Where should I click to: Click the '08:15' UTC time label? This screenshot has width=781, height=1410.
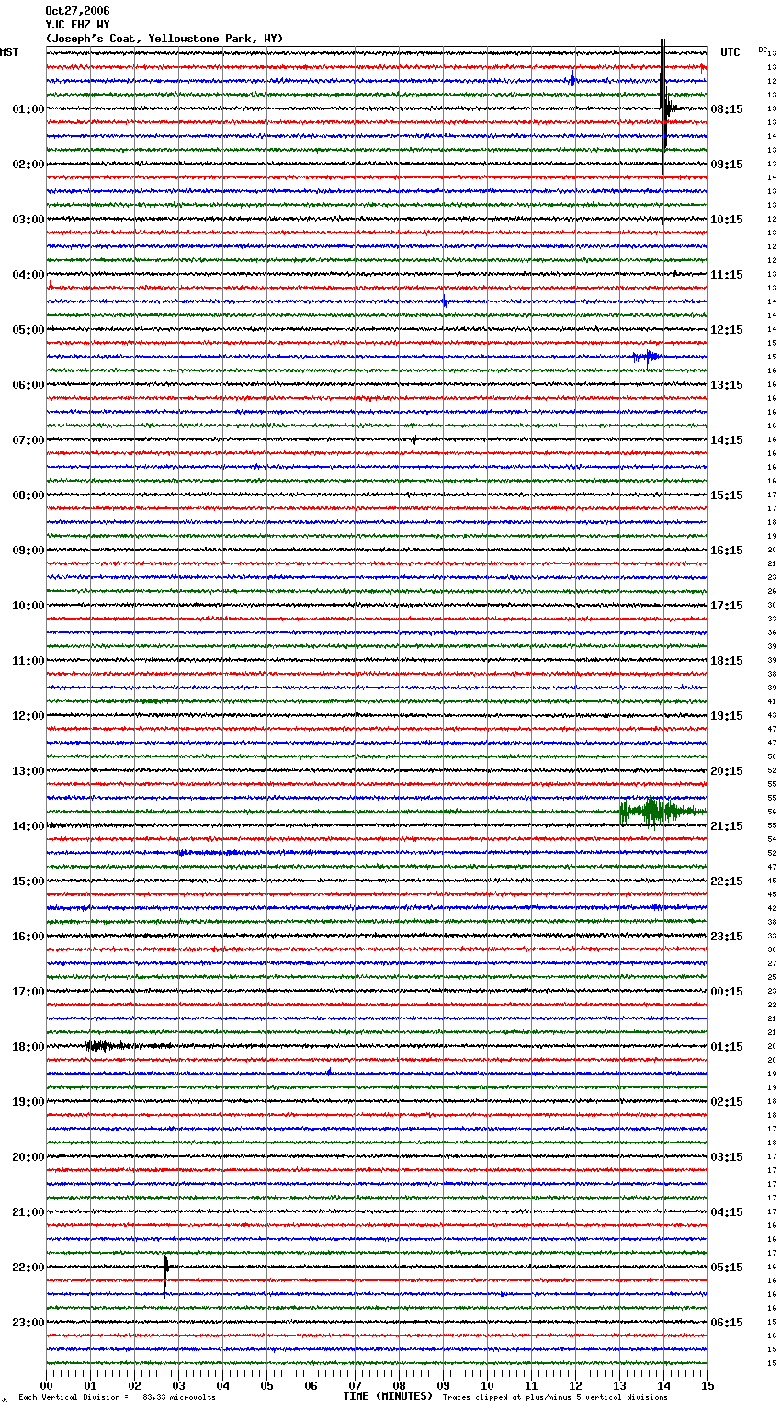point(727,109)
